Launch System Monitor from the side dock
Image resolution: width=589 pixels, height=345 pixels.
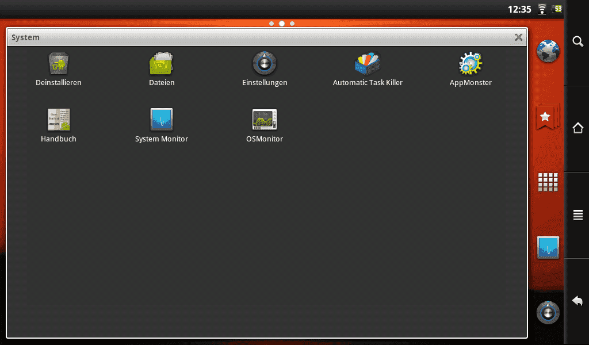(548, 247)
